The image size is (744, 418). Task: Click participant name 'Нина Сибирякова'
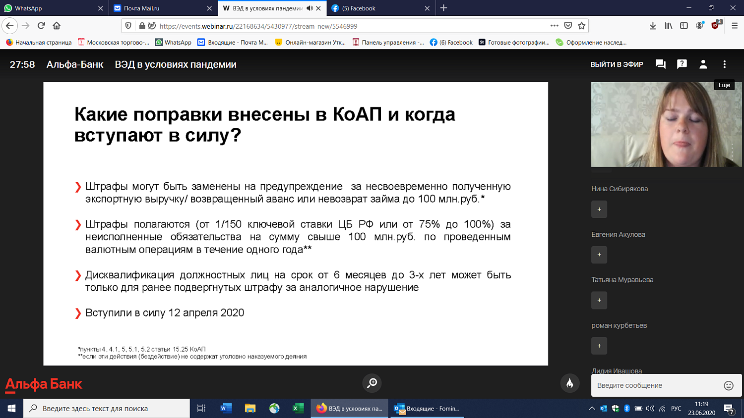620,189
